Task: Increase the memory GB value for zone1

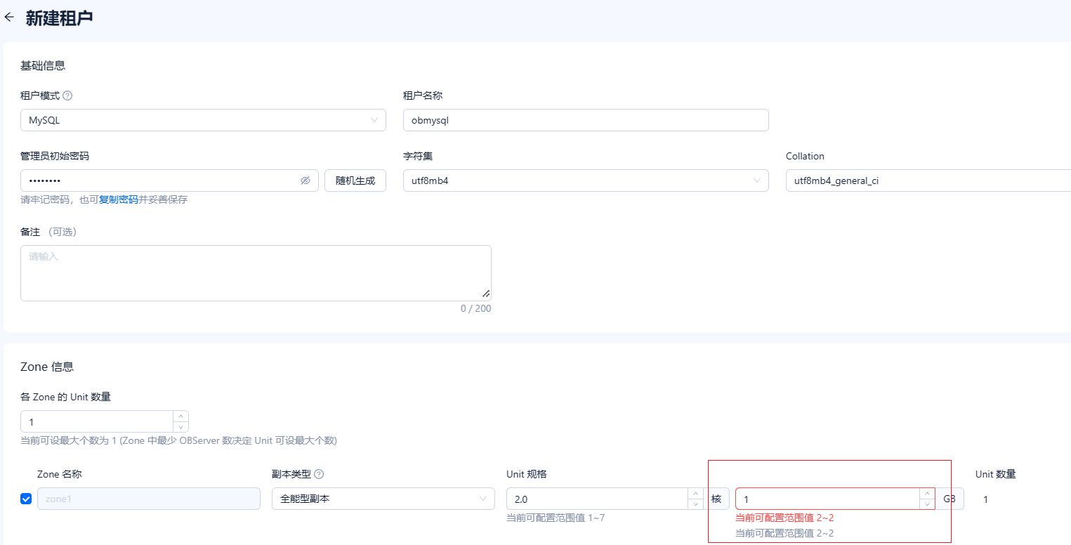Action: click(x=928, y=494)
